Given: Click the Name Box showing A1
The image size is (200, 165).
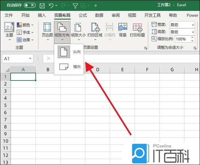Looking at the screenshot, I should [x=15, y=59].
